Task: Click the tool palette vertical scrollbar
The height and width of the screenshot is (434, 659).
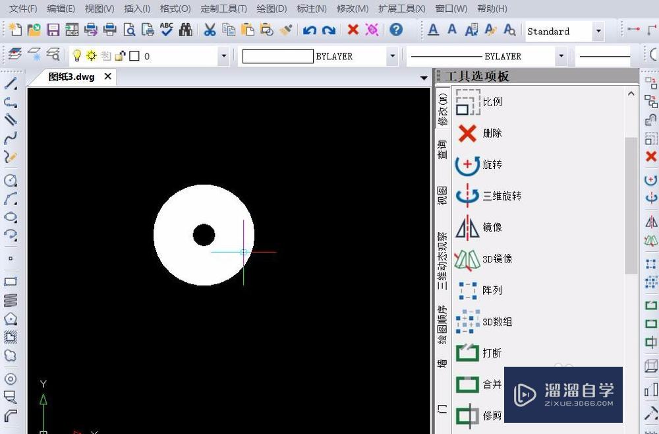Action: click(631, 205)
